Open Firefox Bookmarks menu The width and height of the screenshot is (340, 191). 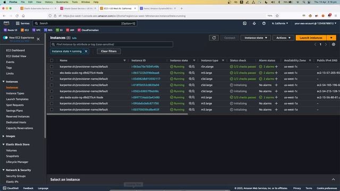pos(62,2)
